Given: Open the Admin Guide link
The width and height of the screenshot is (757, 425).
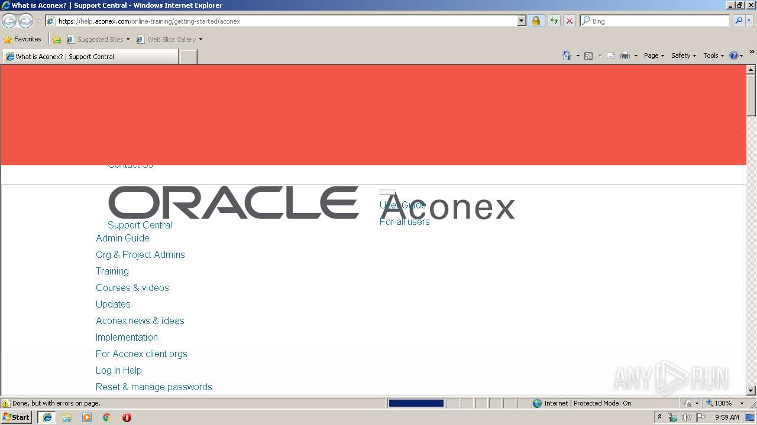Looking at the screenshot, I should pos(122,238).
